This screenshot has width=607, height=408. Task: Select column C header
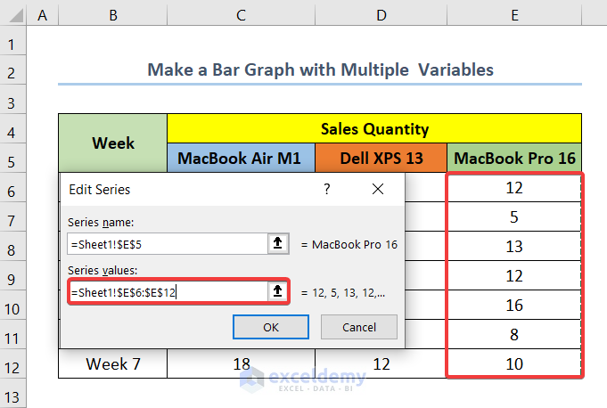[x=241, y=13]
